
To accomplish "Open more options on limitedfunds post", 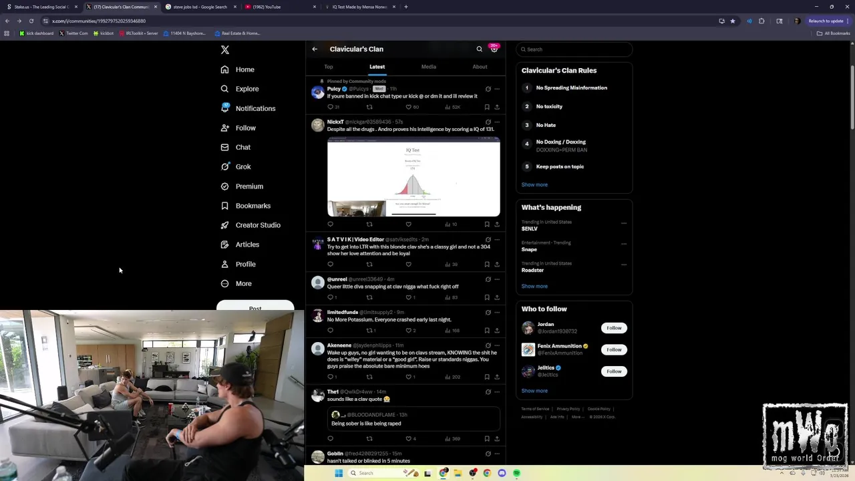I will tap(497, 312).
